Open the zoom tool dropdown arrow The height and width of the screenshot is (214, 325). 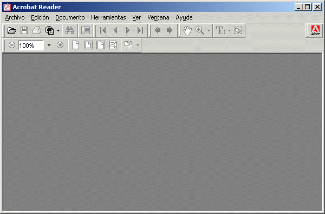pos(209,31)
